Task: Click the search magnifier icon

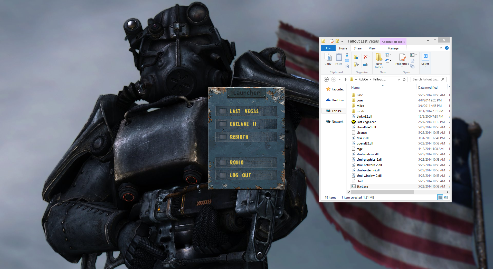Action: [443, 79]
